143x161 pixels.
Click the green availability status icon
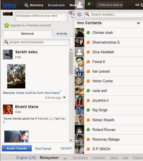[x=89, y=4]
